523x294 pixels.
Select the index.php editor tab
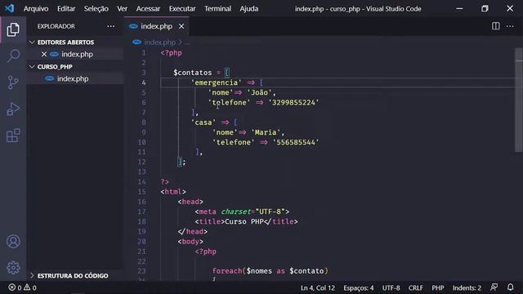coord(156,26)
